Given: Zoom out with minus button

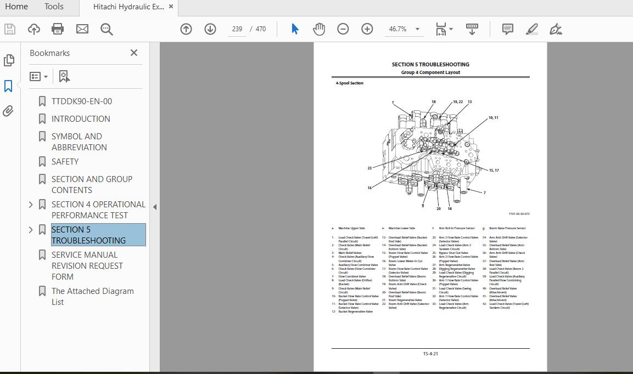Looking at the screenshot, I should pyautogui.click(x=343, y=29).
